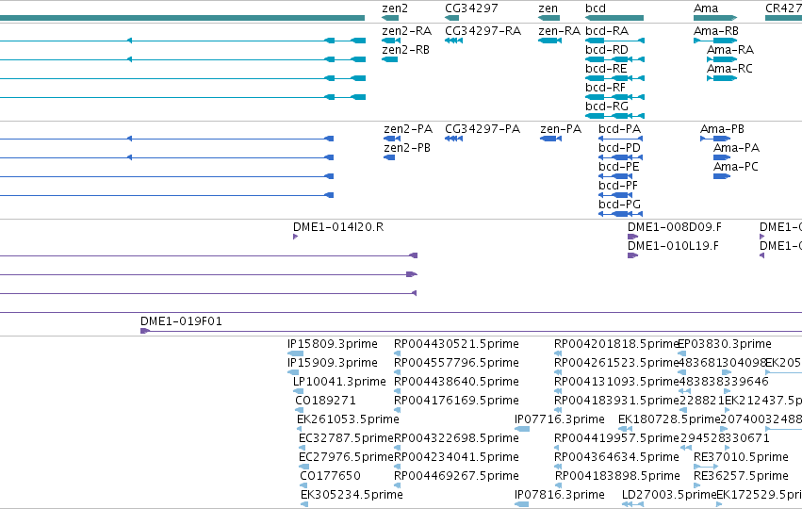This screenshot has height=509, width=802.
Task: Select the DME1-019F01 clone label
Action: pyautogui.click(x=181, y=321)
